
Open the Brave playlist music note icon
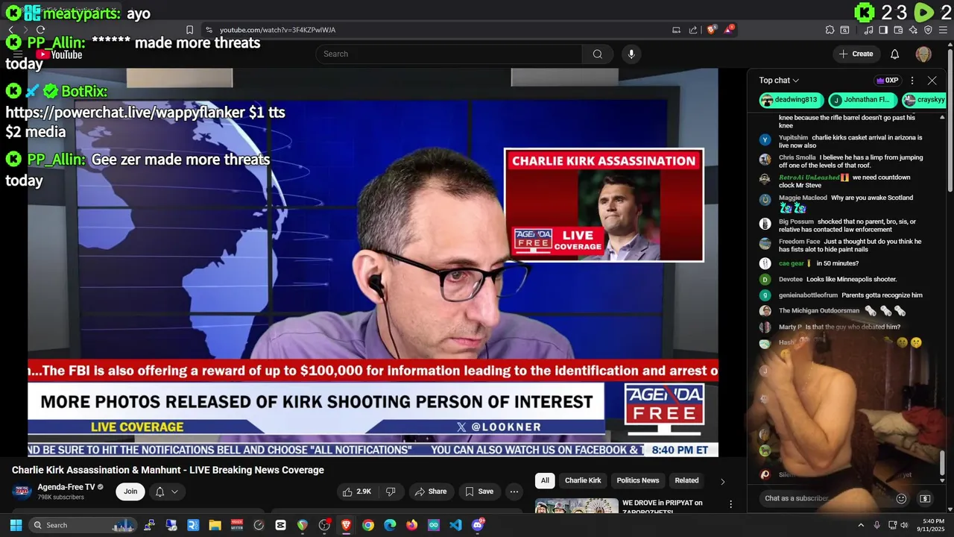[868, 30]
